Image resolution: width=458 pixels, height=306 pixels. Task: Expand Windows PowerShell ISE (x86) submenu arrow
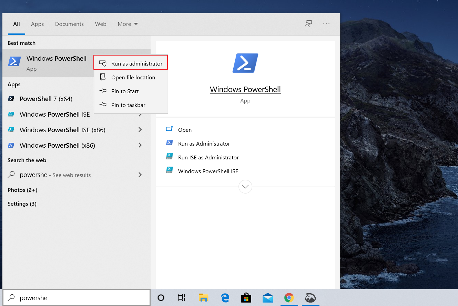(x=140, y=130)
